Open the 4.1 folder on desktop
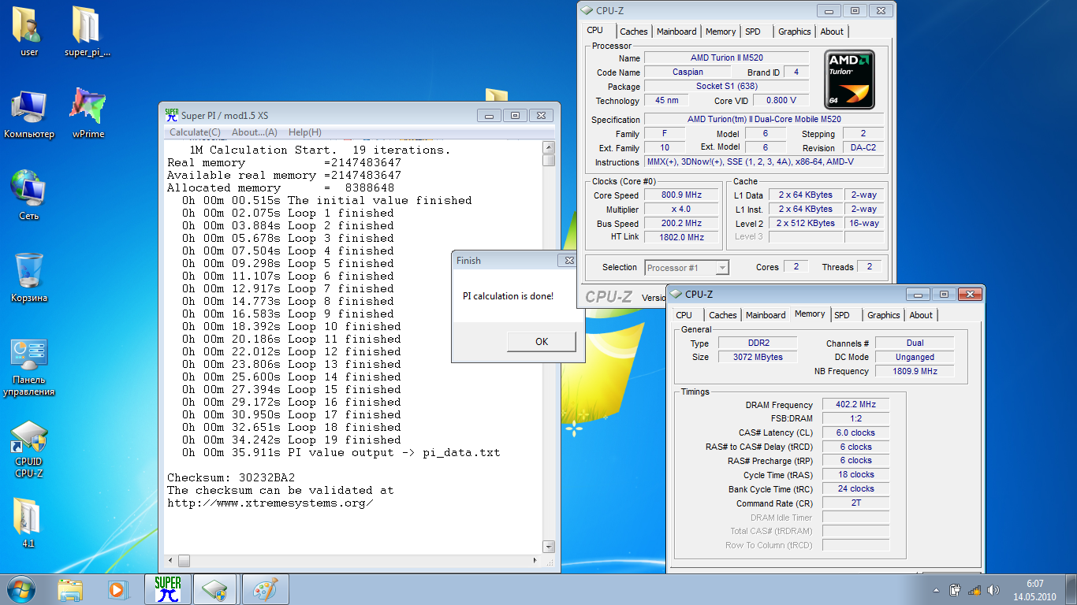Viewport: 1077px width, 605px height. [28, 523]
